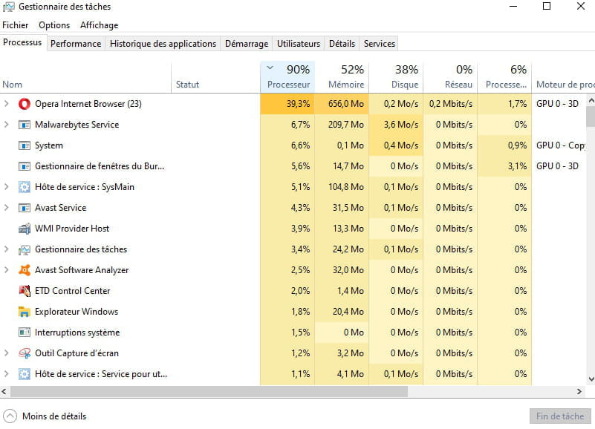Image resolution: width=595 pixels, height=429 pixels.
Task: Switch to the Services tab
Action: point(380,44)
